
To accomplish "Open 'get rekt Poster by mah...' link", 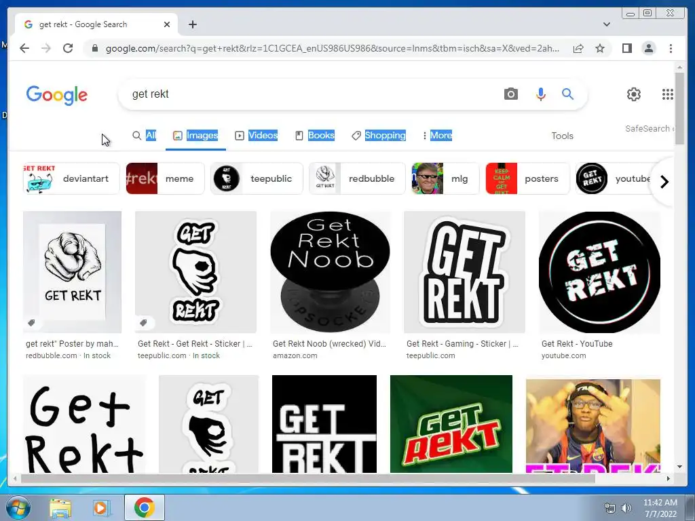I will pos(72,344).
